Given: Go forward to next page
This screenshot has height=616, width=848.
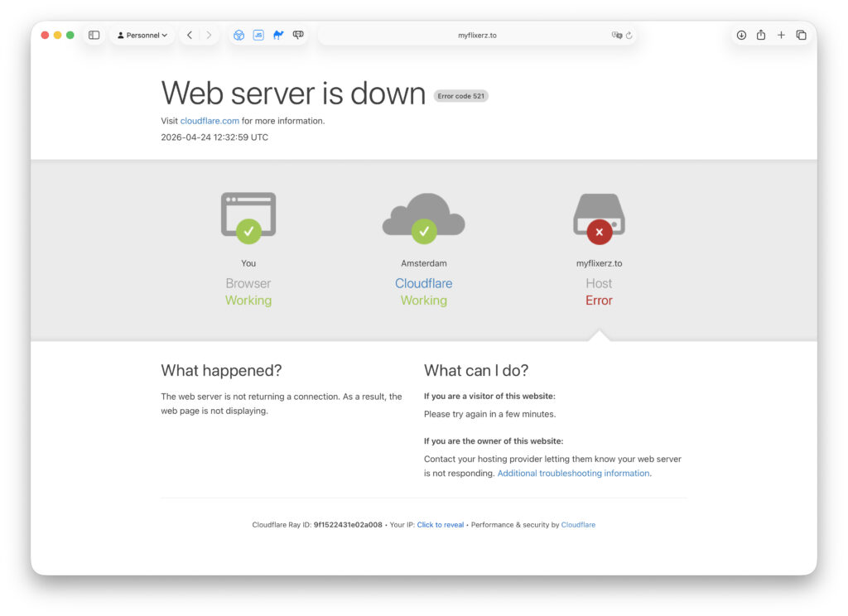Looking at the screenshot, I should point(209,35).
